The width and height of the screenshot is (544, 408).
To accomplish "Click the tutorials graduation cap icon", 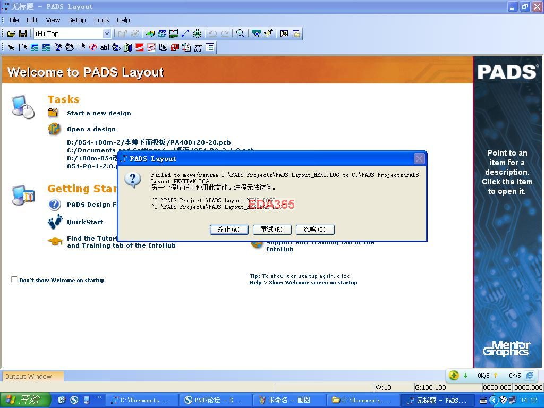I will [55, 241].
